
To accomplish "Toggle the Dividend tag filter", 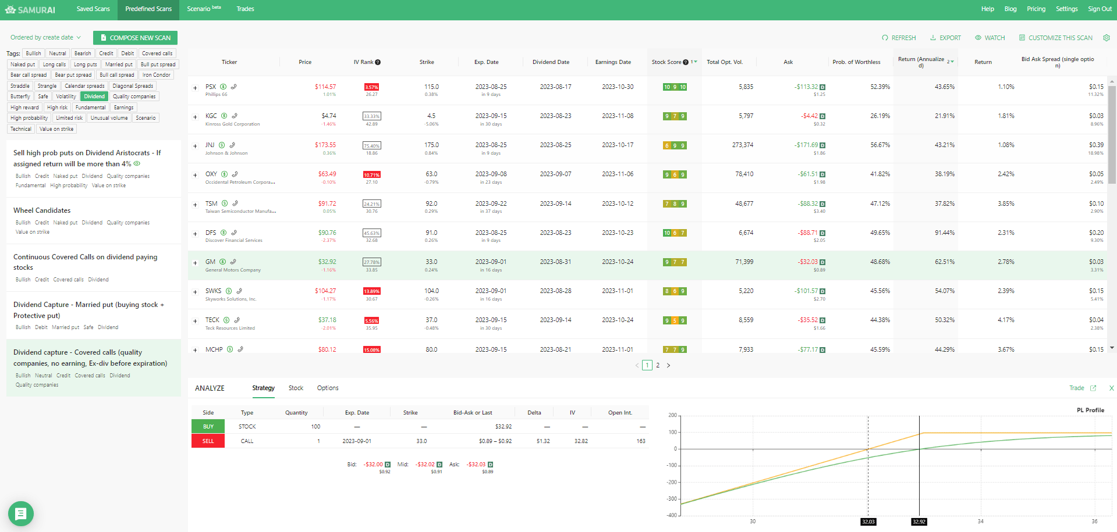I will 94,96.
